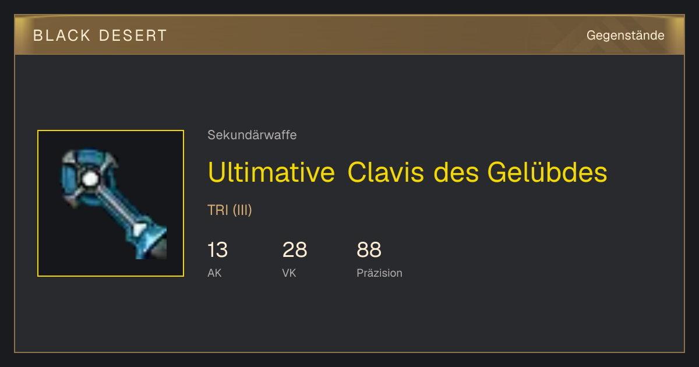This screenshot has height=367, width=699.
Task: Click the AK value 13
Action: [x=217, y=250]
